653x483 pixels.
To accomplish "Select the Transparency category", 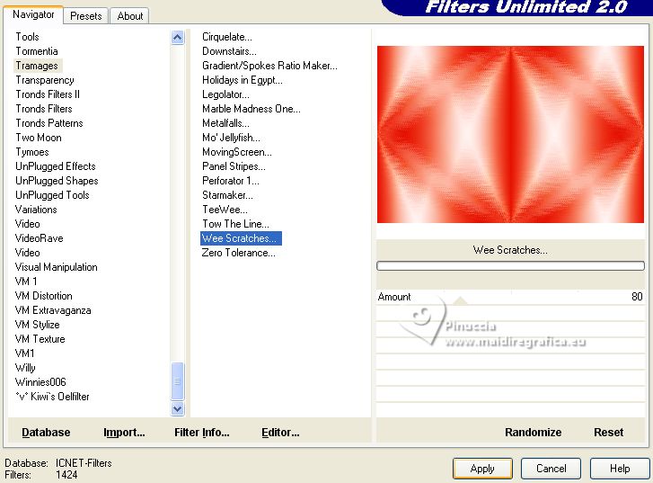I will pyautogui.click(x=45, y=80).
